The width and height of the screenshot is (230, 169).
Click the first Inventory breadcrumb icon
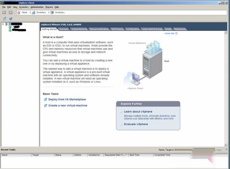pos(34,12)
